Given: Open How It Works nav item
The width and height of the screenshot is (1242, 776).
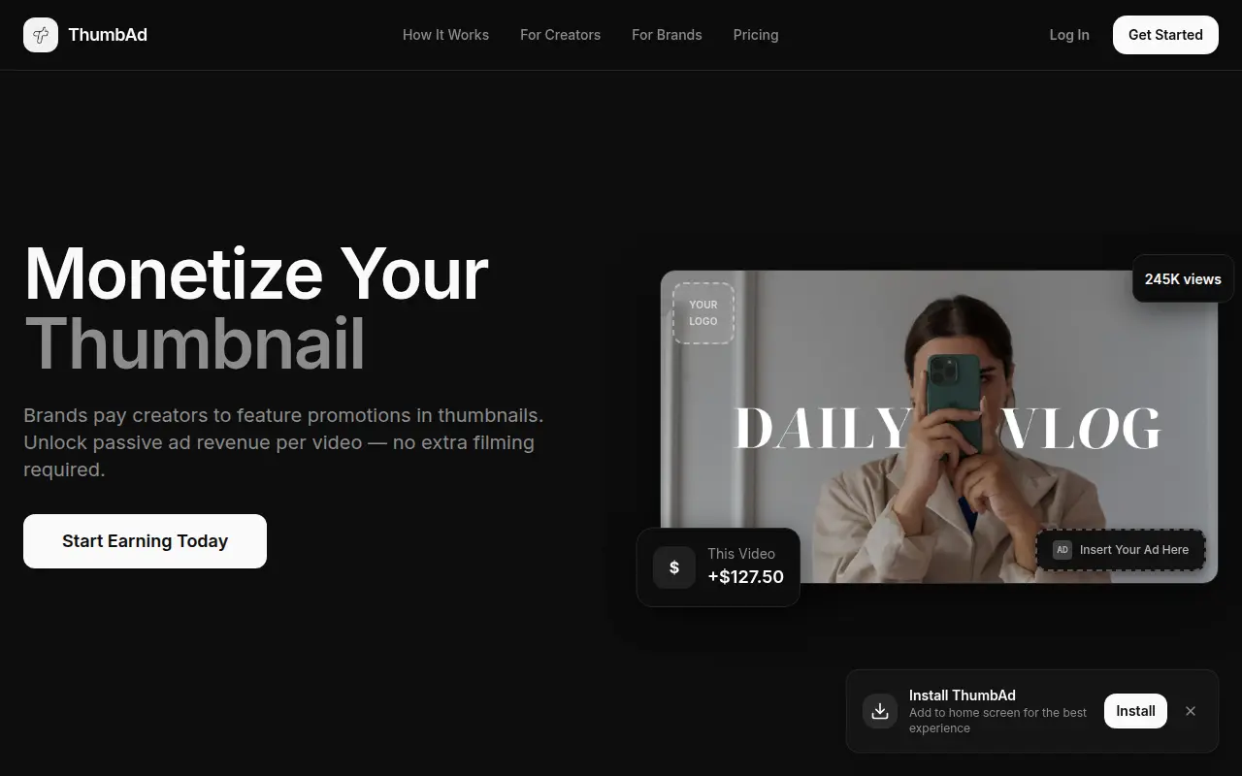Looking at the screenshot, I should point(445,35).
